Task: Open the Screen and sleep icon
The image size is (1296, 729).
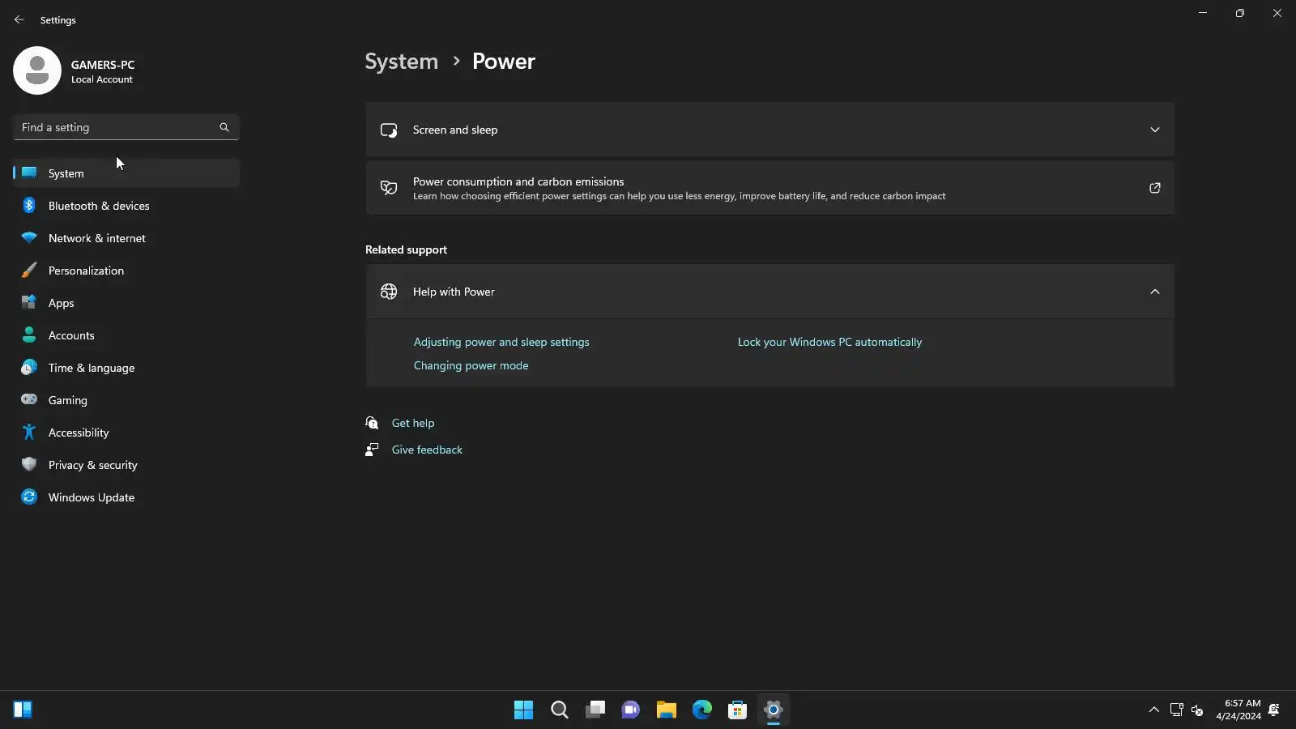Action: (x=389, y=130)
